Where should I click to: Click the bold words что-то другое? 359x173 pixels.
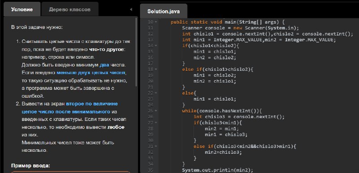click(106, 50)
